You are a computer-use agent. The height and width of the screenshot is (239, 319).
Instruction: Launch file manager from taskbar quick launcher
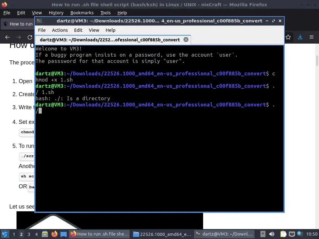(45, 234)
